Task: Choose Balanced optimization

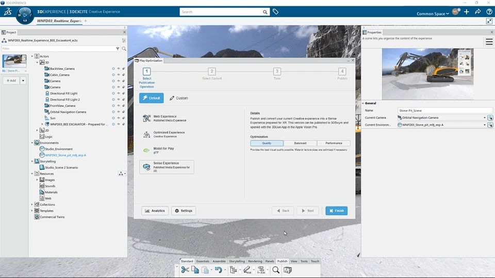Action: [300, 143]
